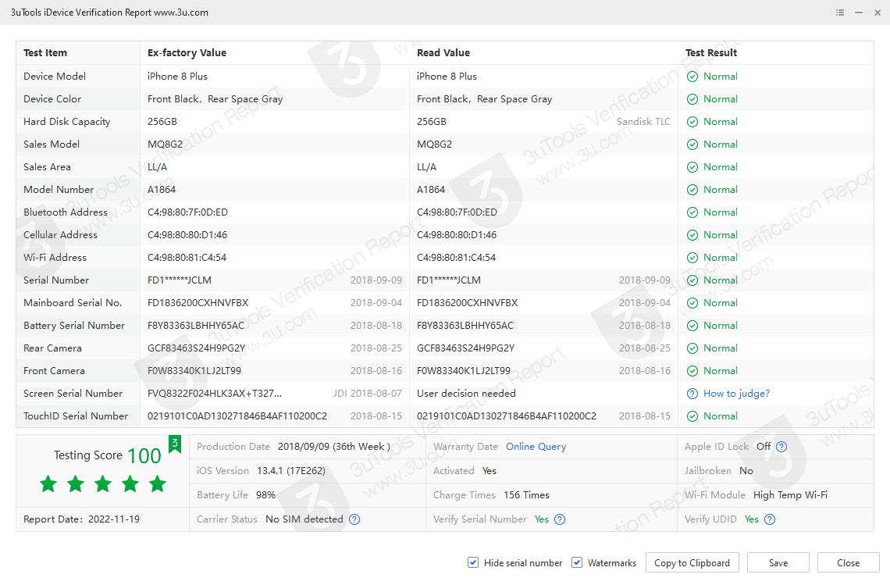Screen dimensions: 890x585
Task: Click read value Cellular address C4:98:80:80:D1:46
Action: (457, 235)
